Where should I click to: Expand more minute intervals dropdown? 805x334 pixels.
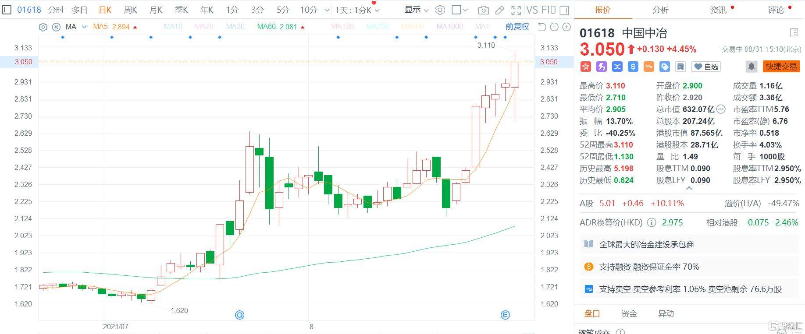(327, 10)
